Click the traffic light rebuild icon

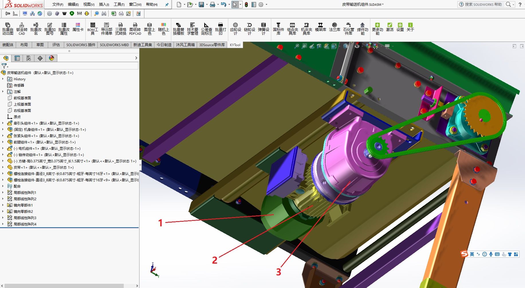point(246,5)
